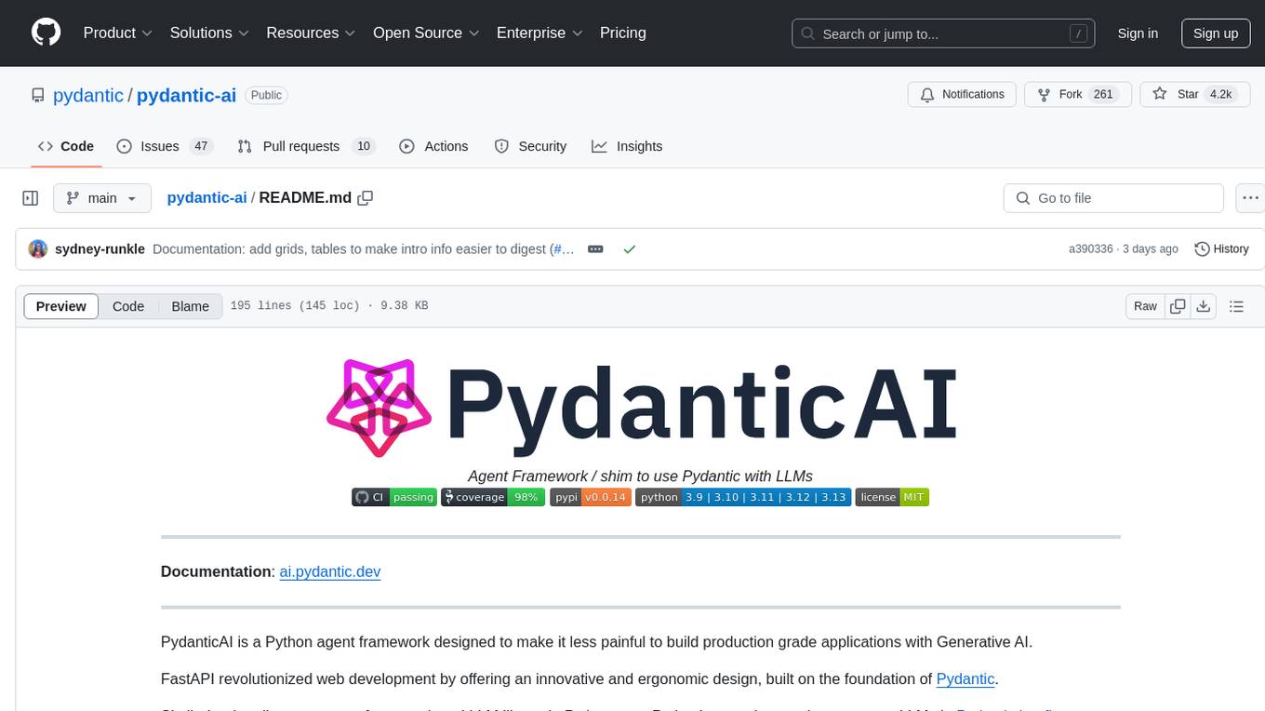Switch to the Issues tab

pos(165,146)
